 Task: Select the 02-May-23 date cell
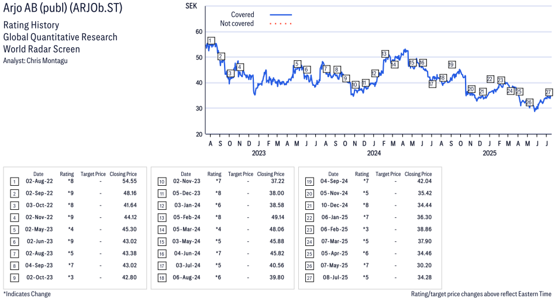point(39,230)
